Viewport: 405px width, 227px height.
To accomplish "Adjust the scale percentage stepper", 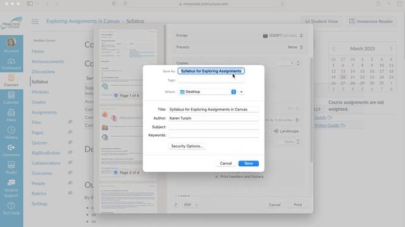I will coord(298,142).
